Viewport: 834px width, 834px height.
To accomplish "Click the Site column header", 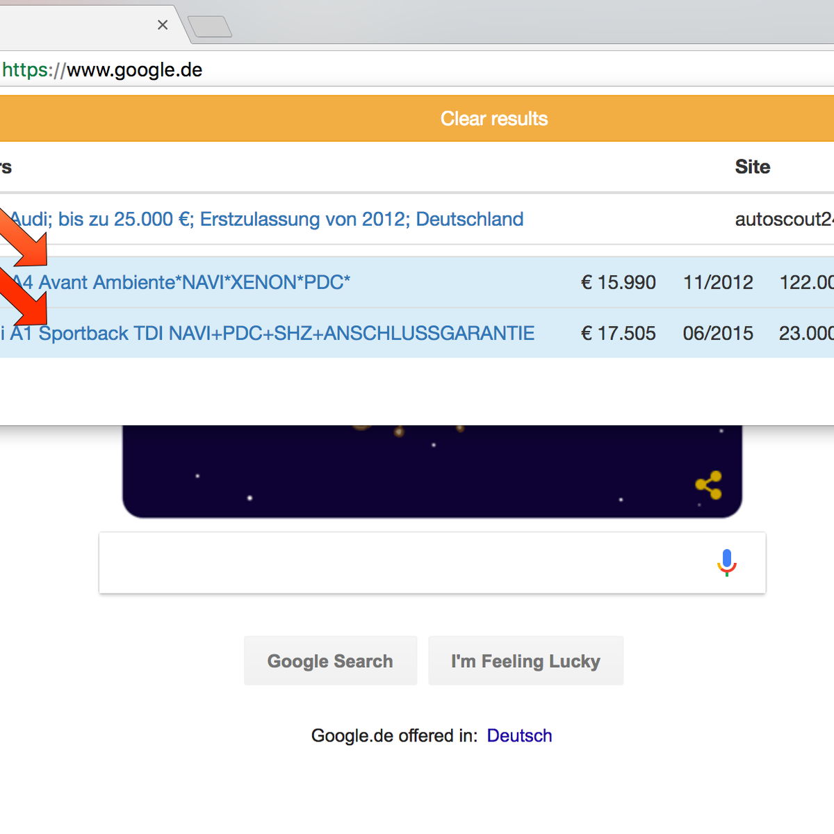I will point(753,167).
